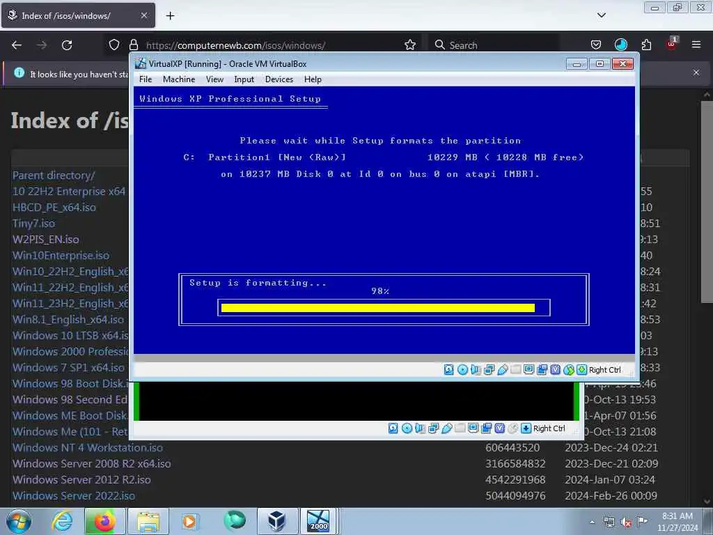The height and width of the screenshot is (535, 713).
Task: Open Windows Server 2012 R2.iso link
Action: 81,479
